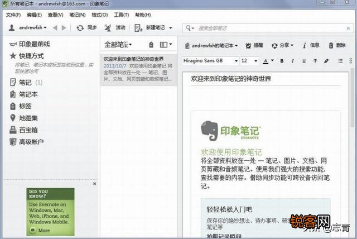This screenshot has width=357, height=239.
Task: Click the New Note (新建笔记) button
Action: (149, 28)
